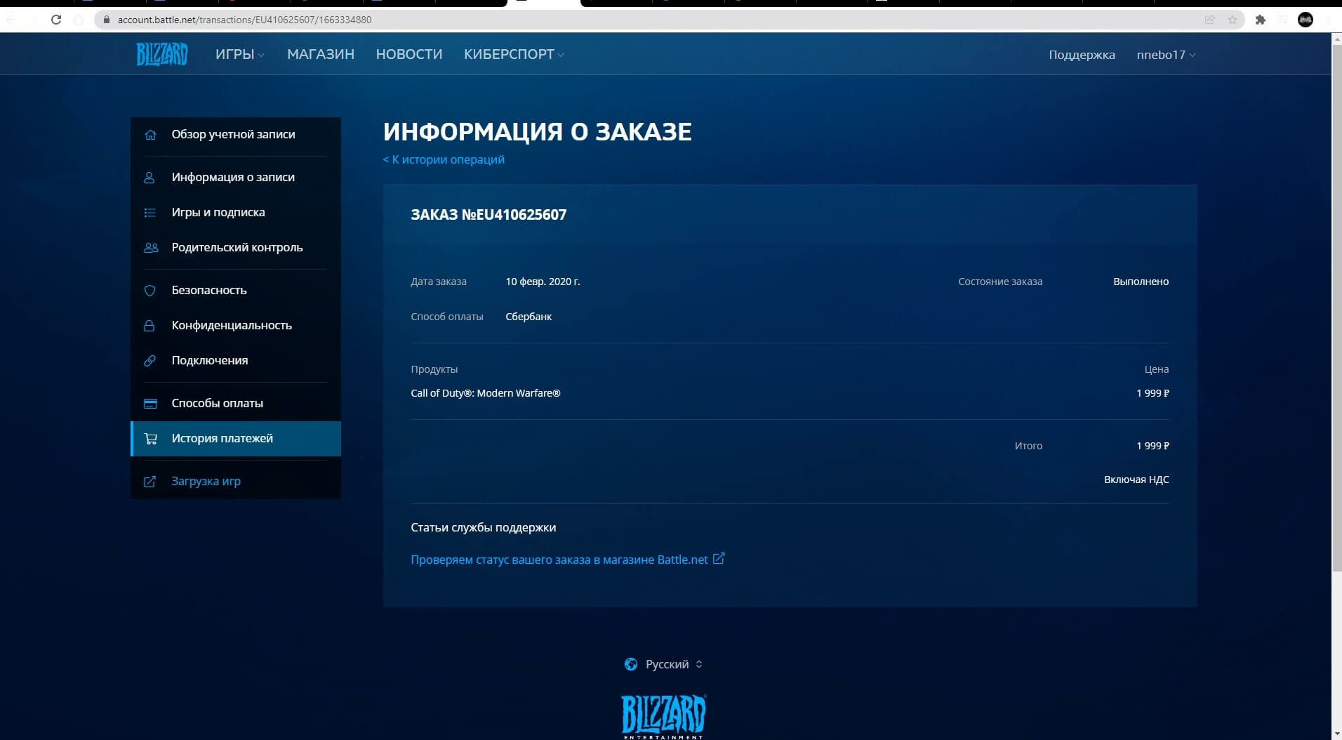This screenshot has width=1342, height=740.
Task: Click the person icon beside Информация о записи
Action: click(x=150, y=178)
